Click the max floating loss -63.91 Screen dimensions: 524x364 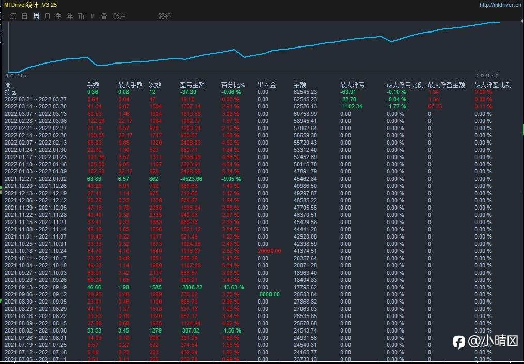[x=348, y=92]
